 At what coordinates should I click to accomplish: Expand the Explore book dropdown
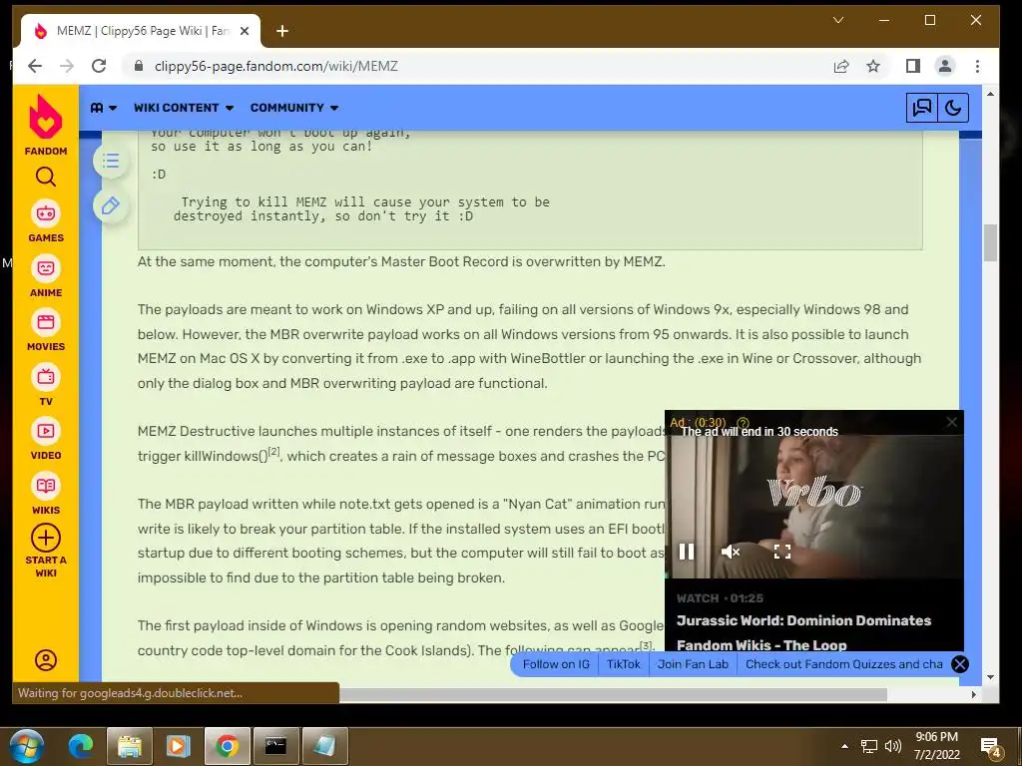[x=104, y=108]
